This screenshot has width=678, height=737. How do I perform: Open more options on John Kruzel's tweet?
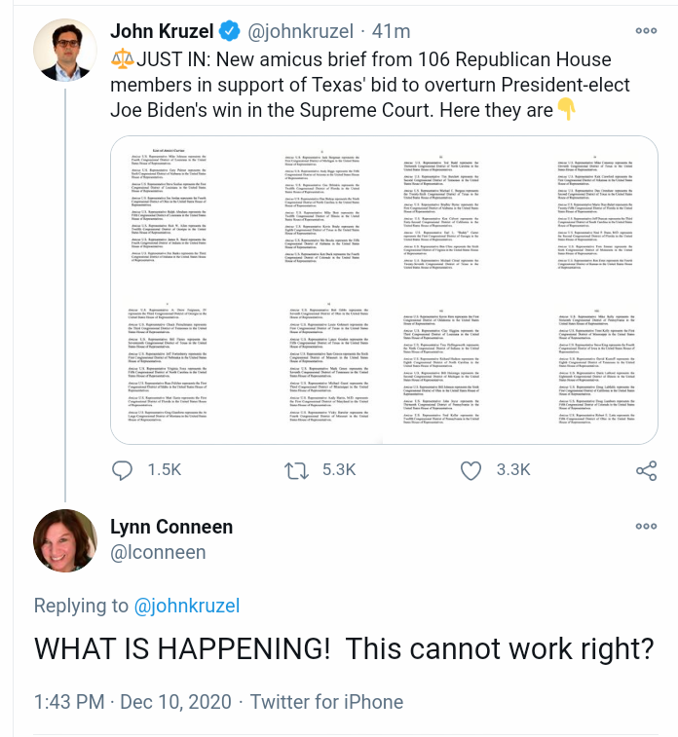click(x=646, y=31)
